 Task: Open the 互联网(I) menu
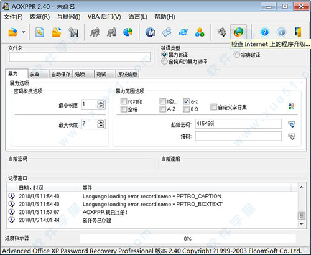[x=68, y=17]
